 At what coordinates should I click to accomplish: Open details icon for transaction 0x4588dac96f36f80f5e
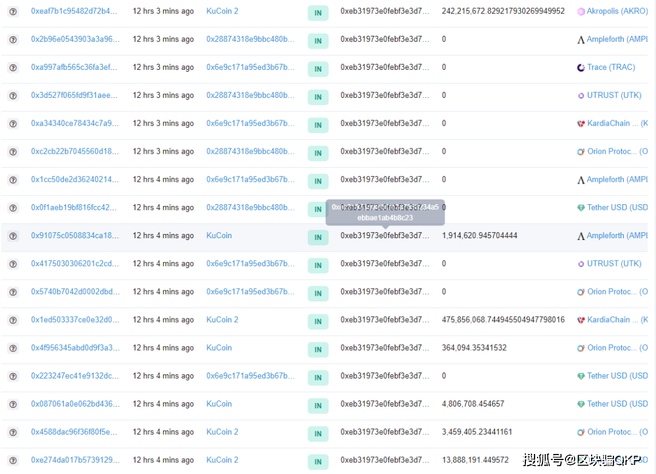click(x=13, y=433)
